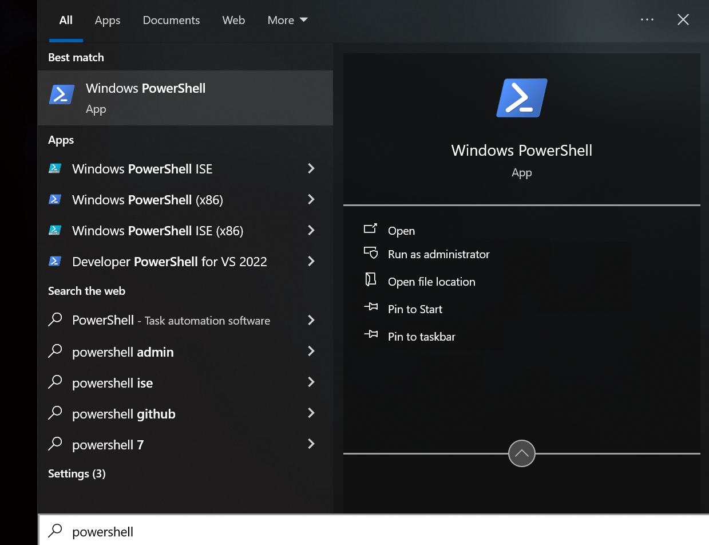Click the magnifier icon beside 'PowerShell - Task automation software'
709x545 pixels.
pos(55,320)
